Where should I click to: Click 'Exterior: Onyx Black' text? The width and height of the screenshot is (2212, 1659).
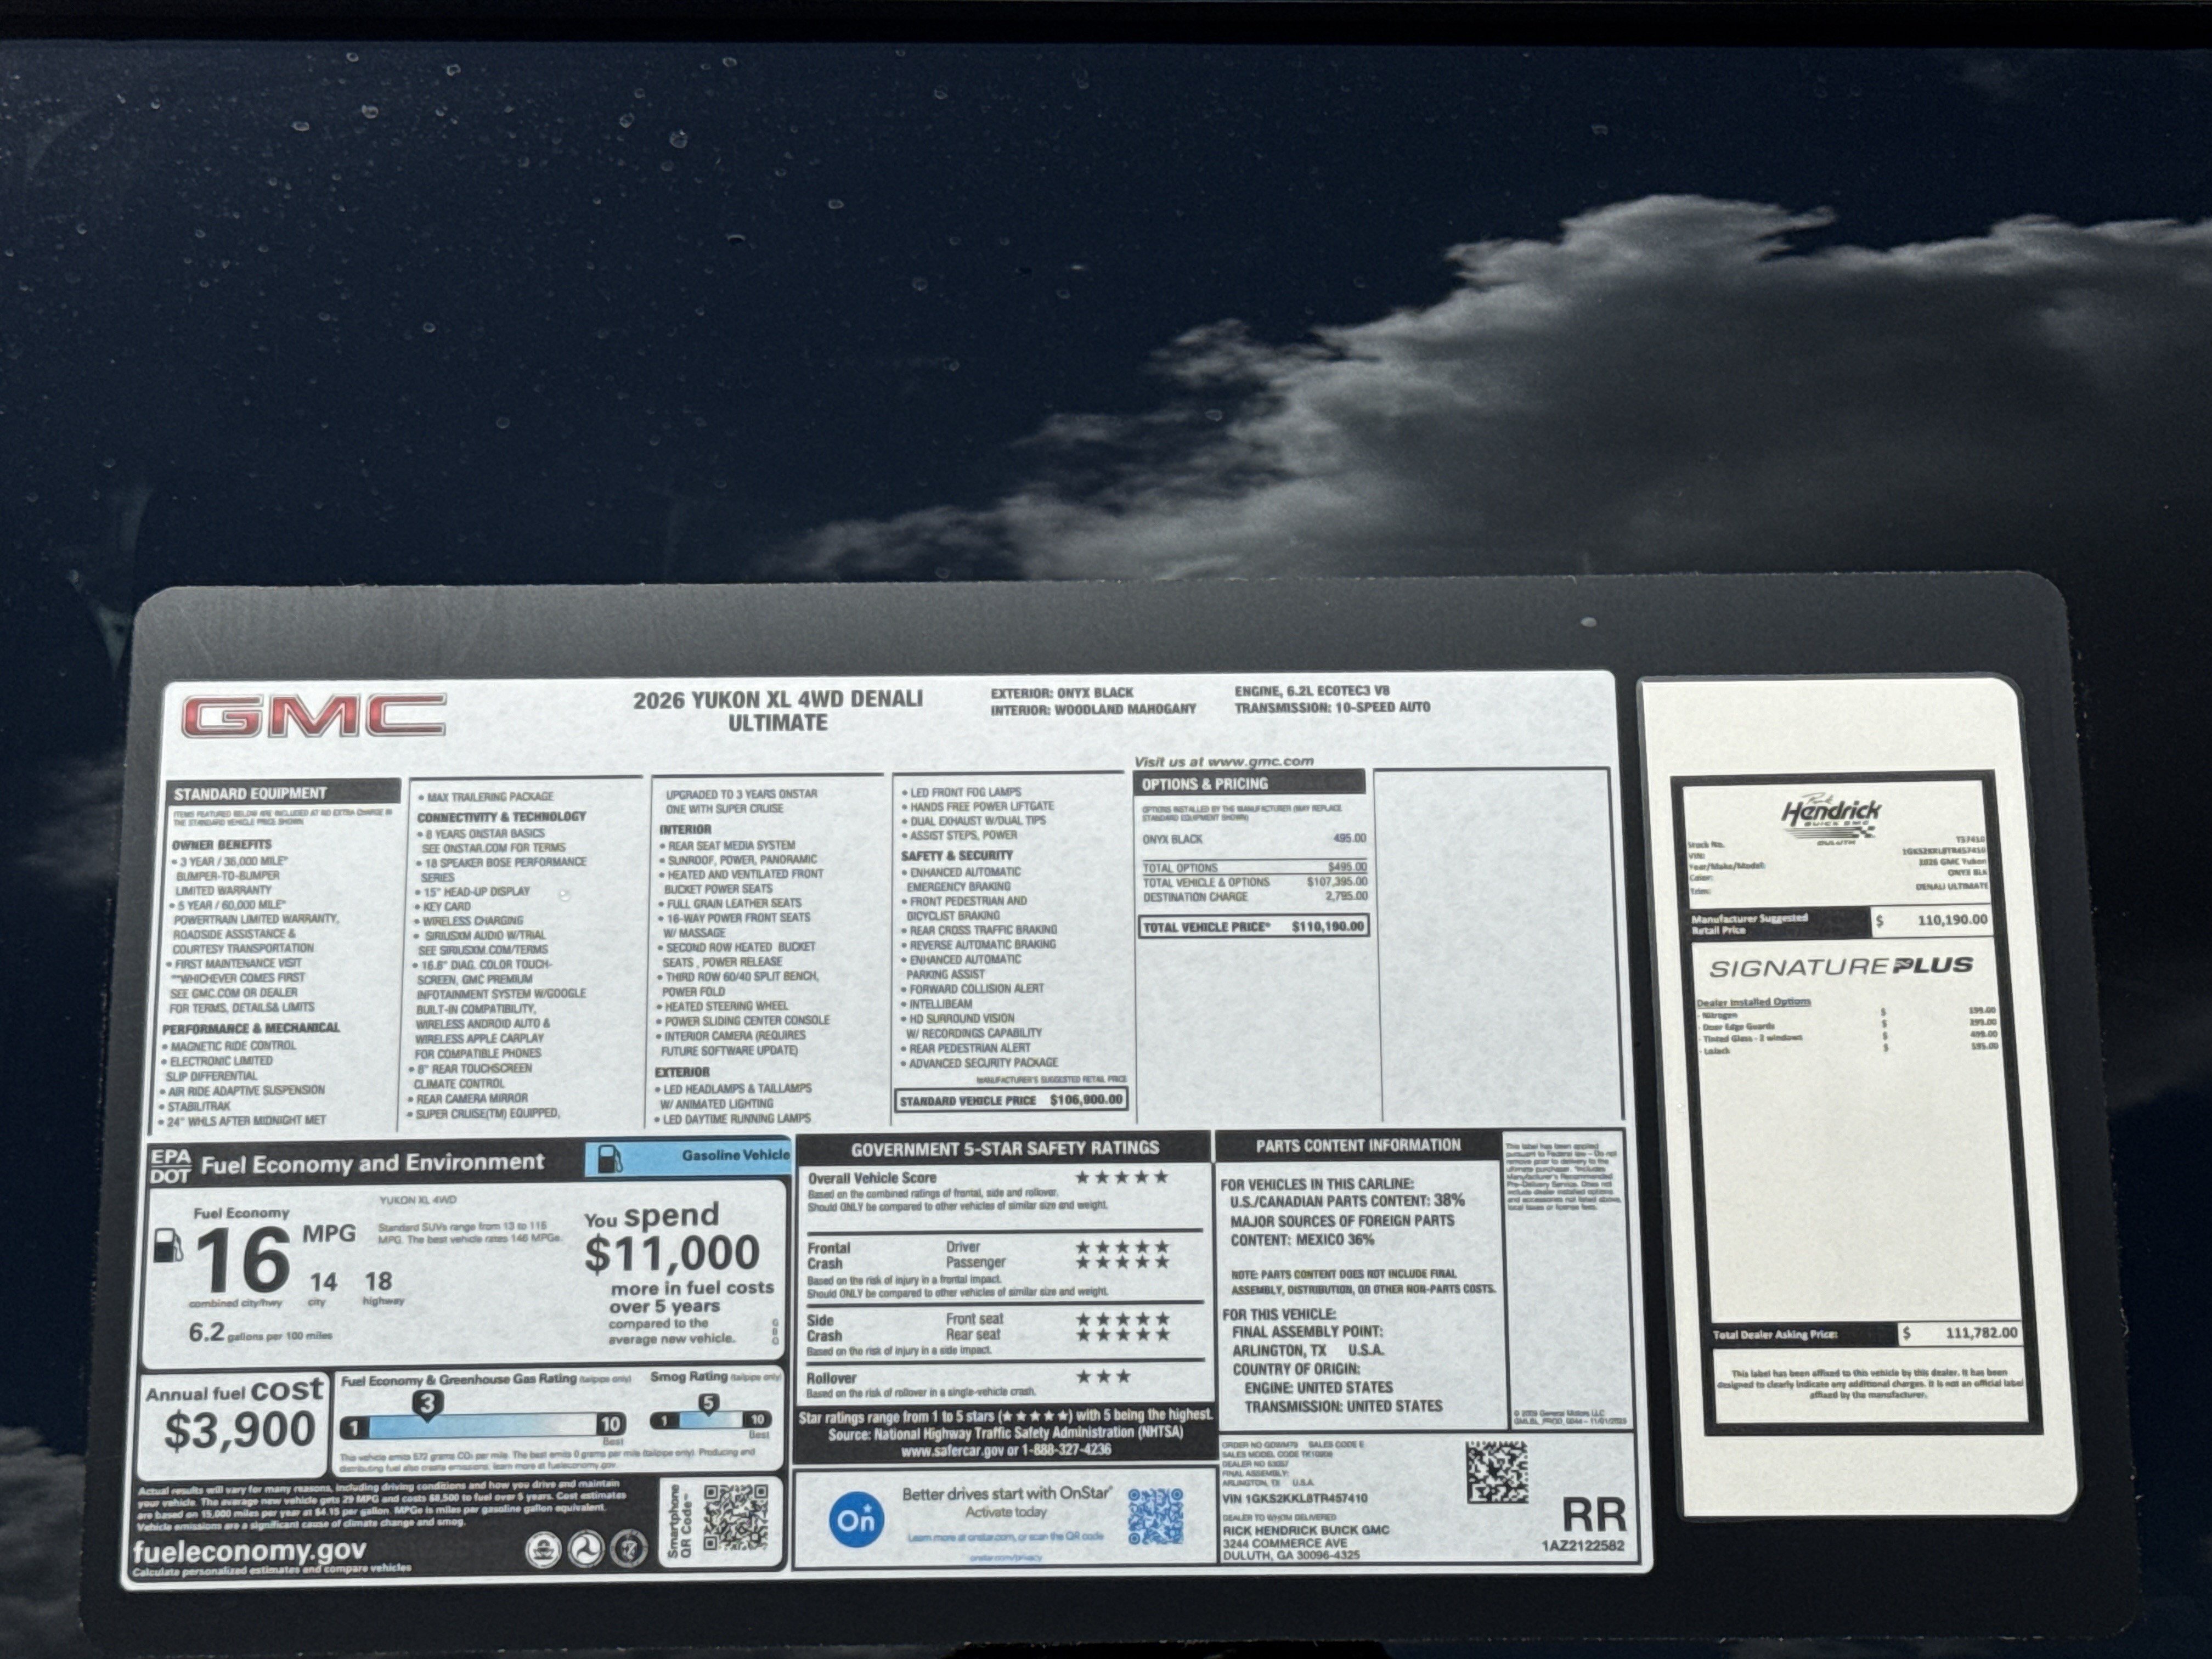pos(1062,692)
